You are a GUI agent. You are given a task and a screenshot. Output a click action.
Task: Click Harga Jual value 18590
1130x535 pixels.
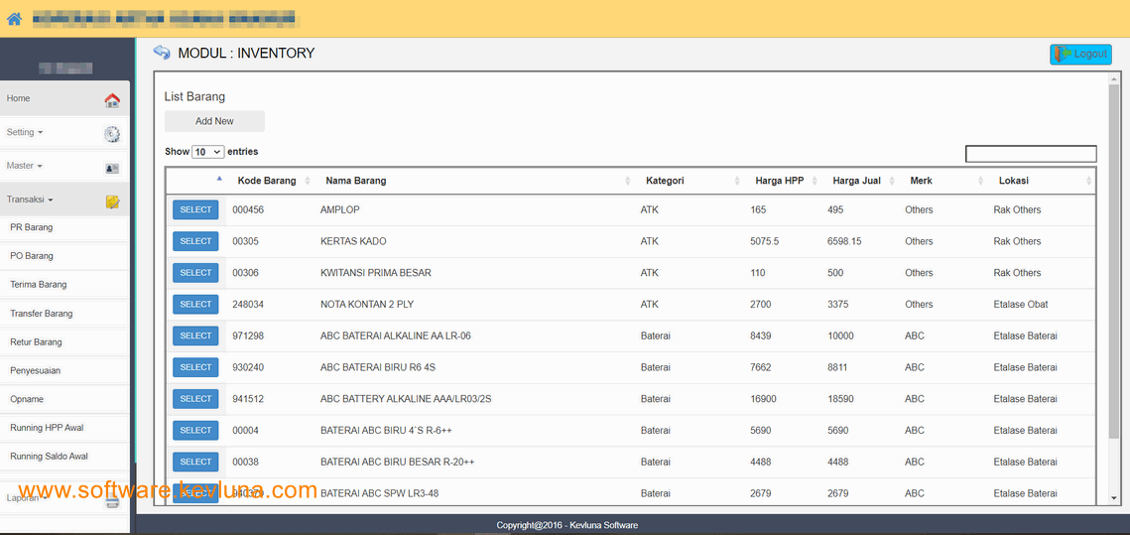point(841,399)
